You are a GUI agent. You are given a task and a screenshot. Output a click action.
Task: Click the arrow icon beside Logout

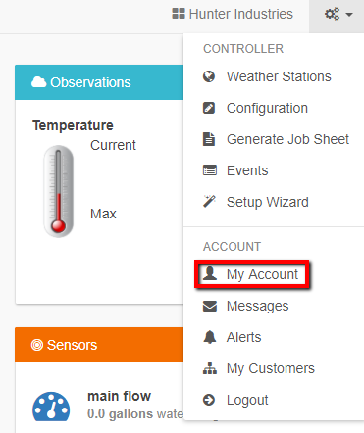[x=209, y=400]
